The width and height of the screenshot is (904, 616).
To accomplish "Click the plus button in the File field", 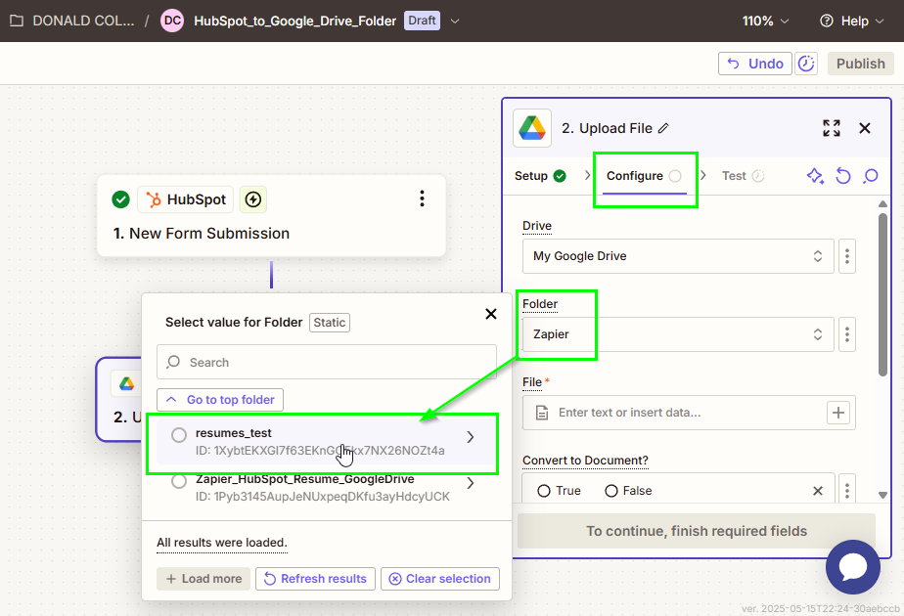I will 838,413.
